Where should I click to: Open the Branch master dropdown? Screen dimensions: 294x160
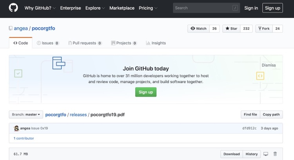(x=26, y=115)
